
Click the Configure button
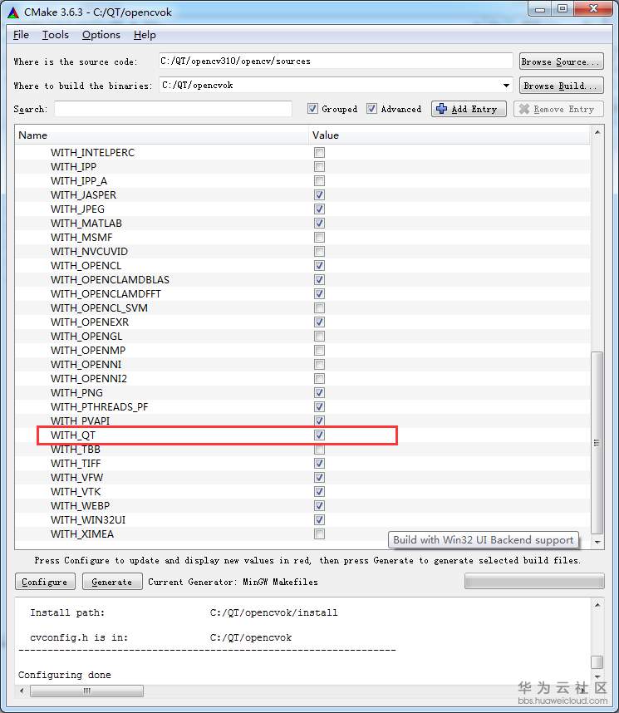(45, 582)
